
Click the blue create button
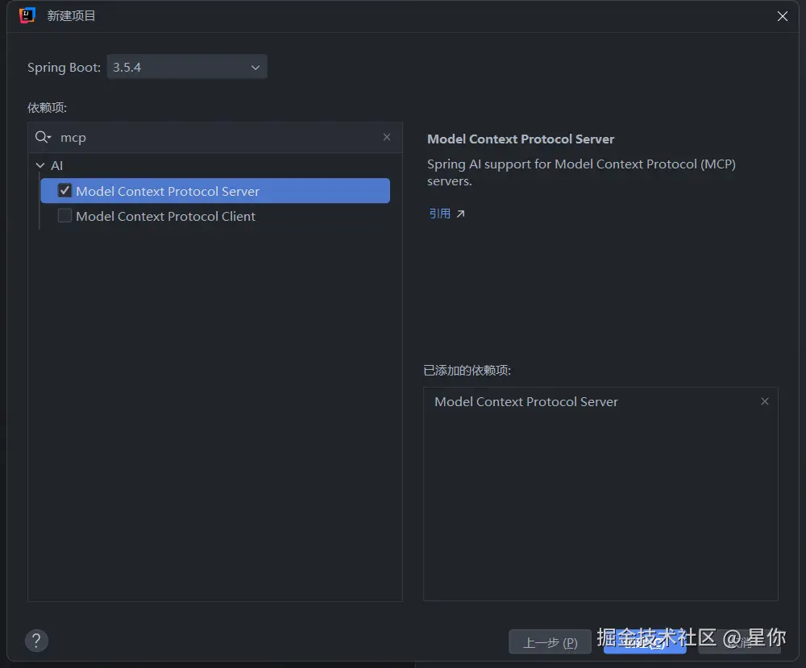644,642
